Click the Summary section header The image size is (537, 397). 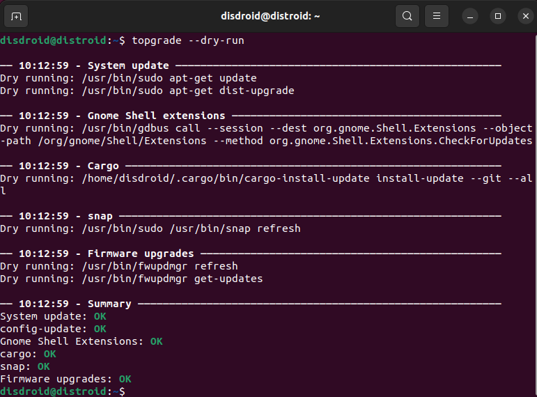point(251,304)
